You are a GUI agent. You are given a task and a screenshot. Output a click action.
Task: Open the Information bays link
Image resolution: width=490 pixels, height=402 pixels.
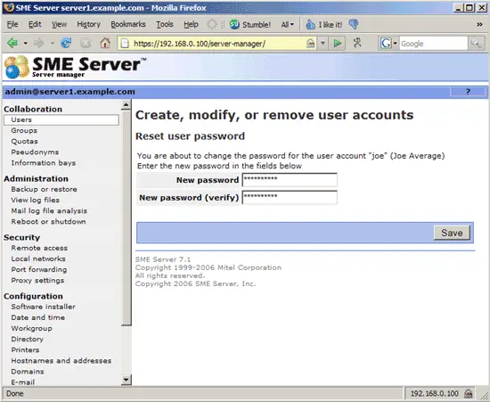(43, 163)
